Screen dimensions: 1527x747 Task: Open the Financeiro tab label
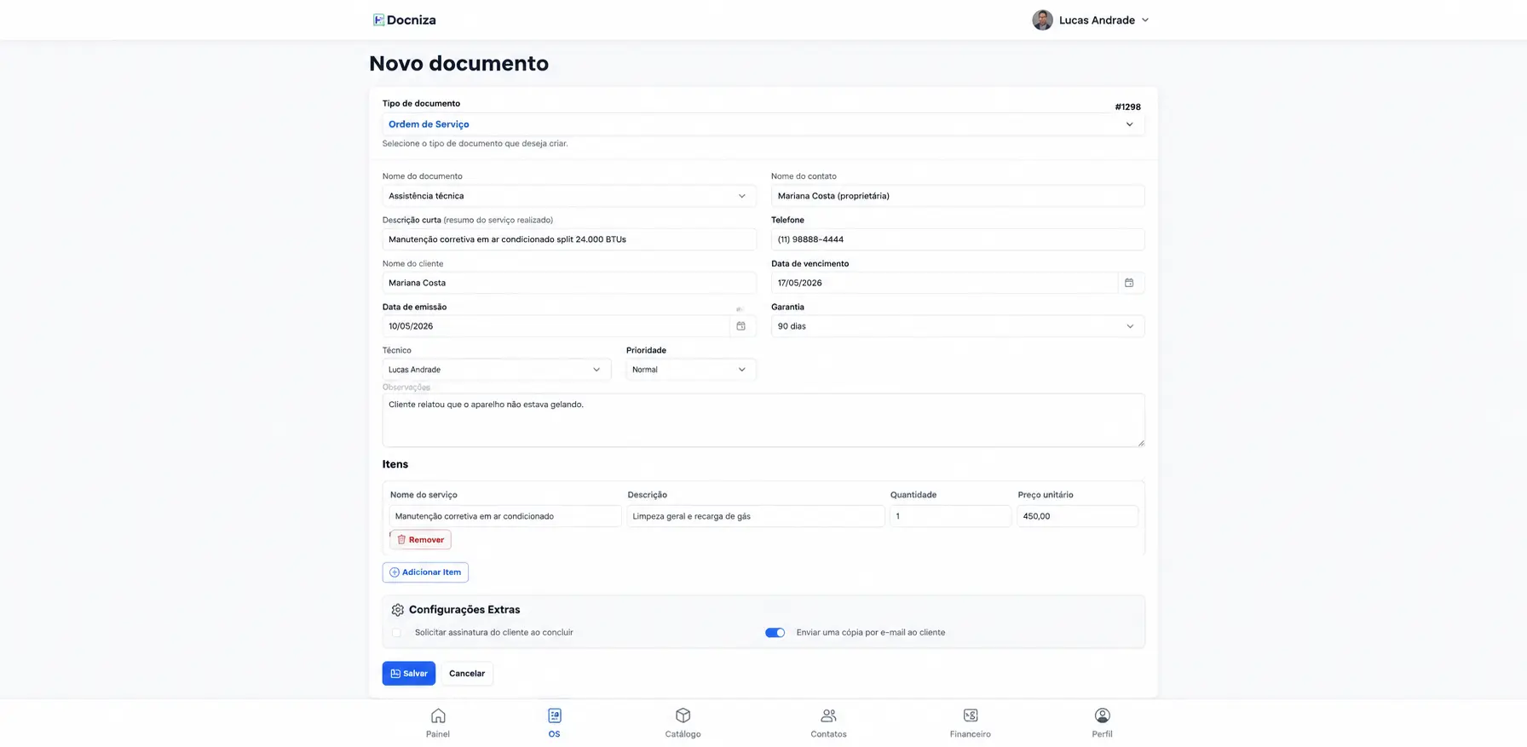(971, 734)
